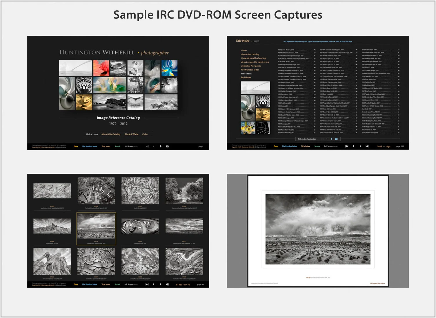This screenshot has width=436, height=318.
Task: Click the 01465-01476 range label
Action: pos(183,284)
